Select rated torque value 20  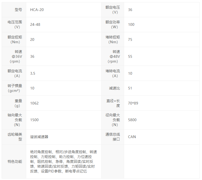(x=32, y=39)
